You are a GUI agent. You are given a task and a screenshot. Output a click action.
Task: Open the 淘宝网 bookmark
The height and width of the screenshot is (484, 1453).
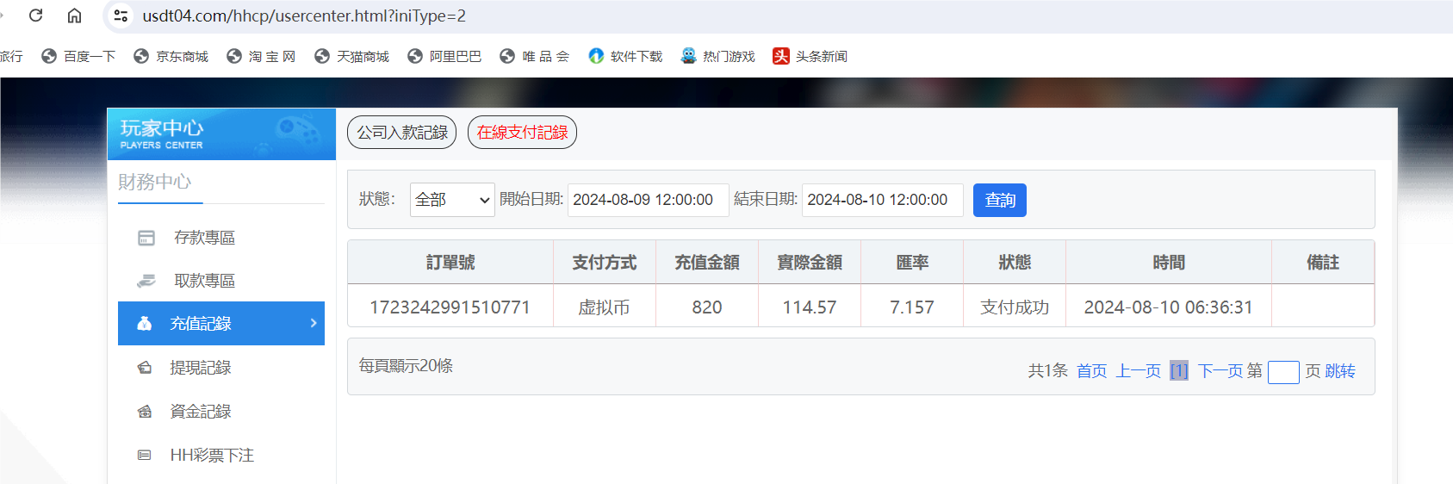[261, 56]
